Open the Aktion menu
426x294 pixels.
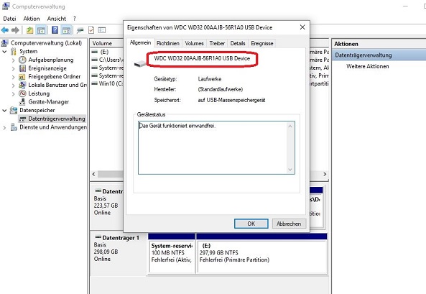(x=32, y=19)
